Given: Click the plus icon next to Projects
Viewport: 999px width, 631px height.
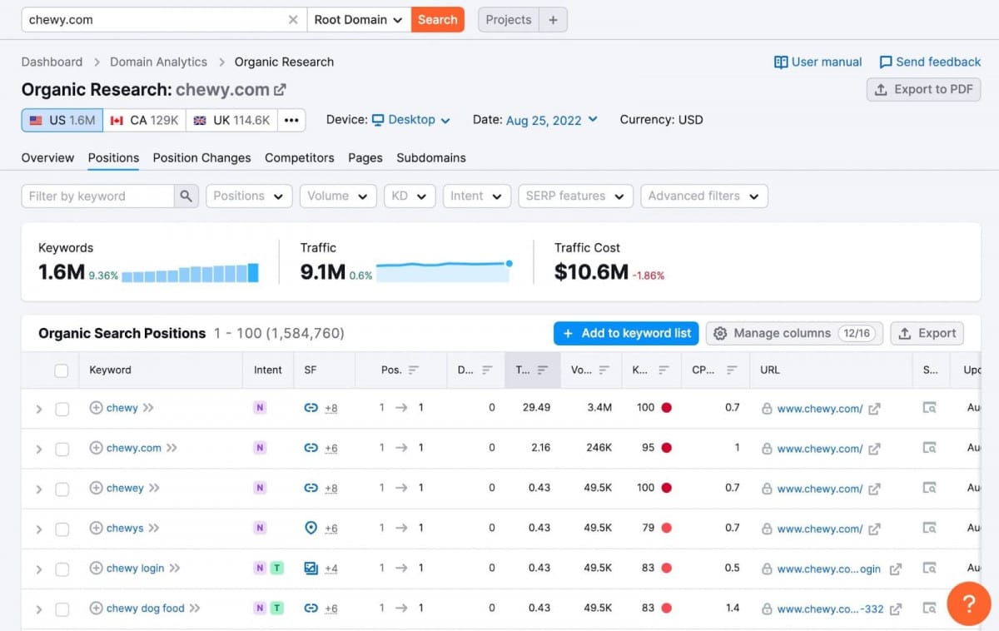Looking at the screenshot, I should (x=553, y=20).
